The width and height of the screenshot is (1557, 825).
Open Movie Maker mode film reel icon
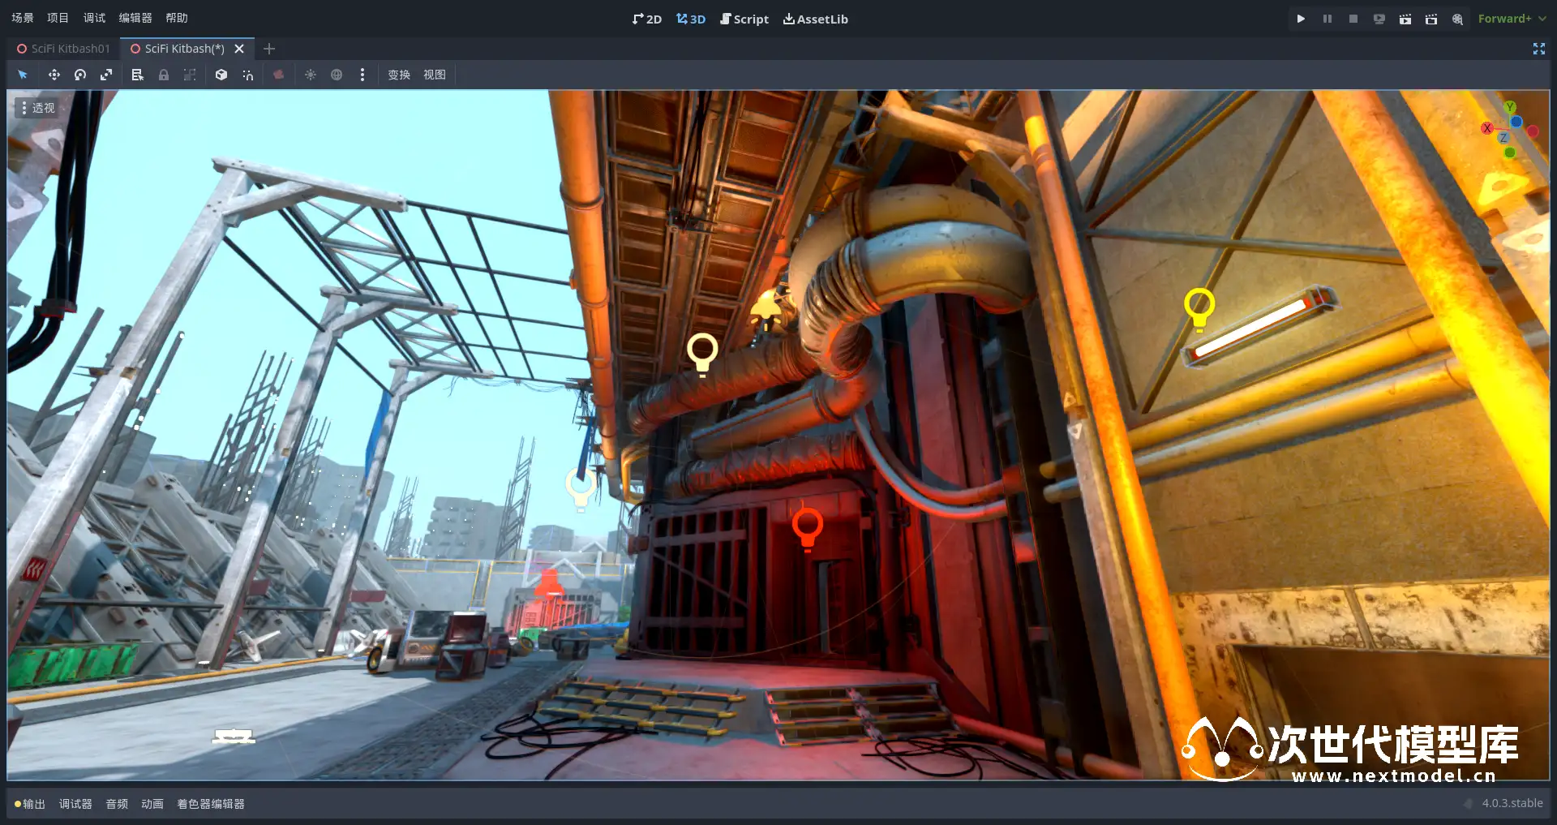1457,19
